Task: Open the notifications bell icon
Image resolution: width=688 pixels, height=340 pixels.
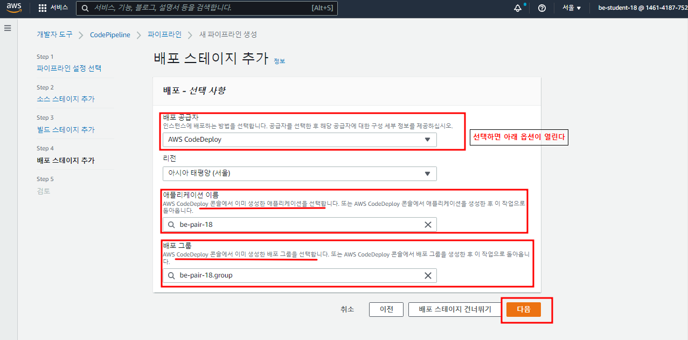Action: coord(518,8)
